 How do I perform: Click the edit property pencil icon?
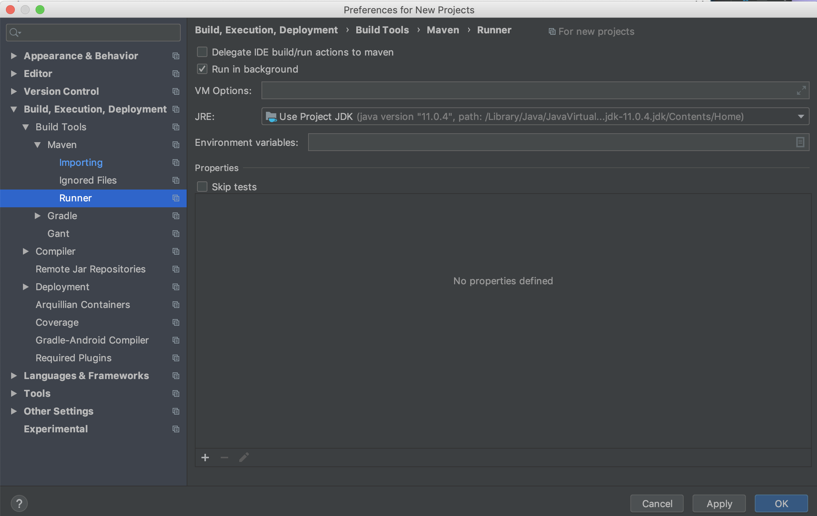(244, 458)
